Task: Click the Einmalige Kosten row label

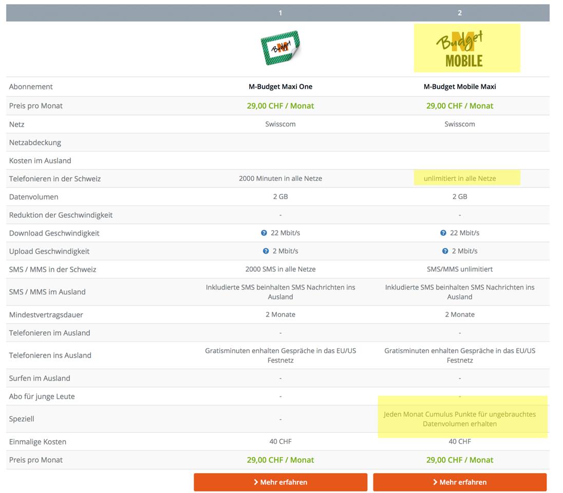Action: coord(37,442)
